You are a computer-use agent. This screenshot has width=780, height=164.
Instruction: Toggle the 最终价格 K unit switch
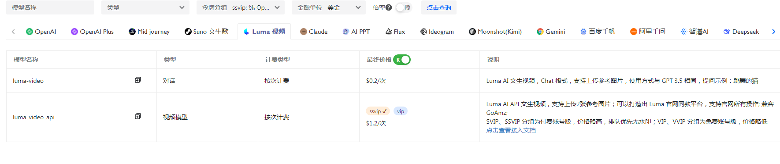pos(402,60)
